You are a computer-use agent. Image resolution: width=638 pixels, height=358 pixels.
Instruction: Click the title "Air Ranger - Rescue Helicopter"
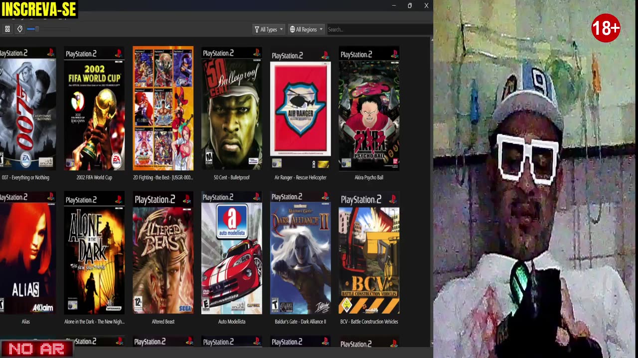301,178
